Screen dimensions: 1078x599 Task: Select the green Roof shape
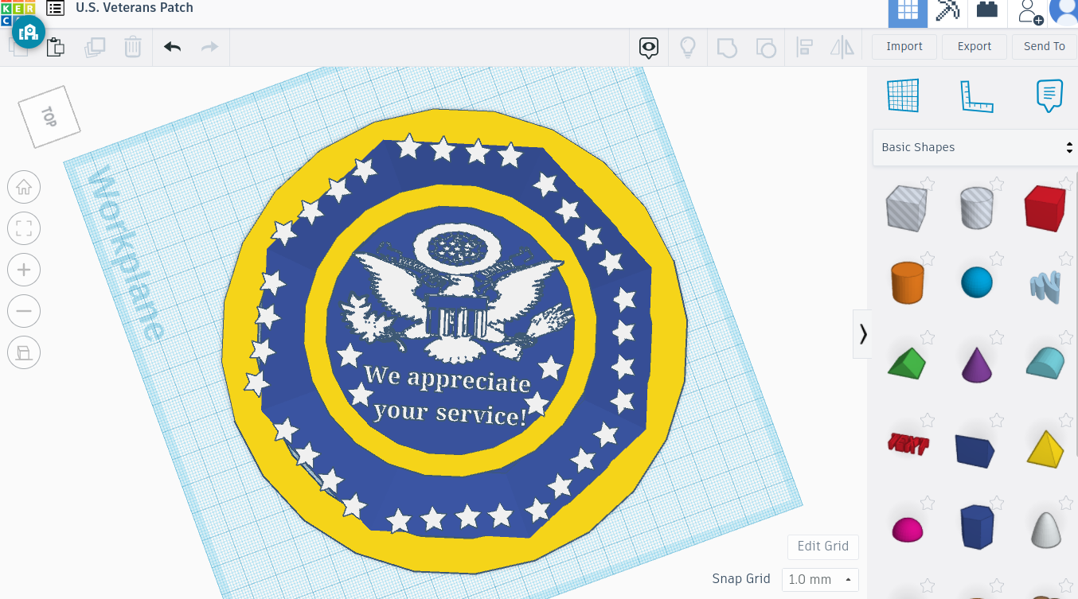pyautogui.click(x=907, y=363)
